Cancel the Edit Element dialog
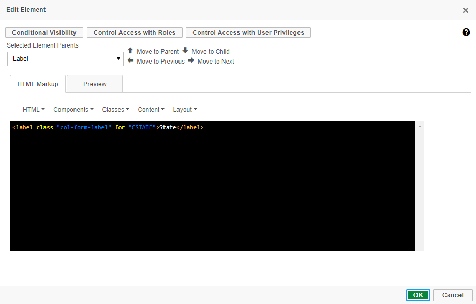 (x=453, y=295)
